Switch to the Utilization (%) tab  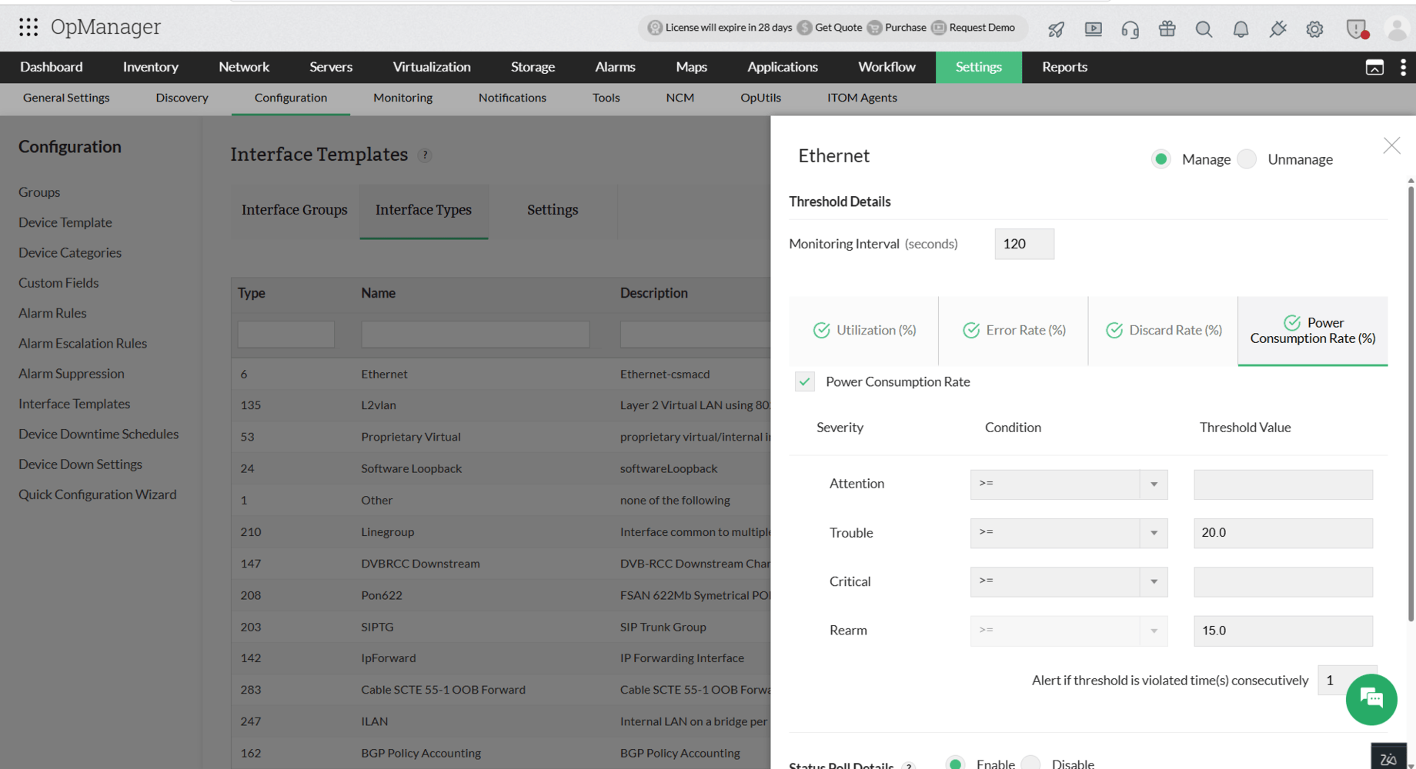coord(864,330)
